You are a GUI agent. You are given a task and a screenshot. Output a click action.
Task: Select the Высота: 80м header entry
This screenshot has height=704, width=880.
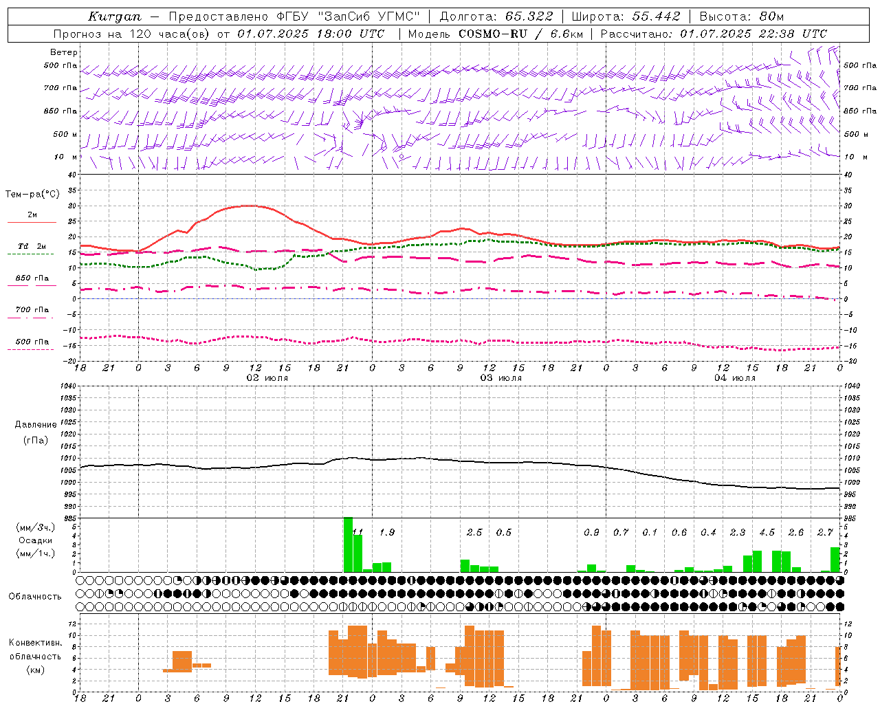pyautogui.click(x=741, y=16)
